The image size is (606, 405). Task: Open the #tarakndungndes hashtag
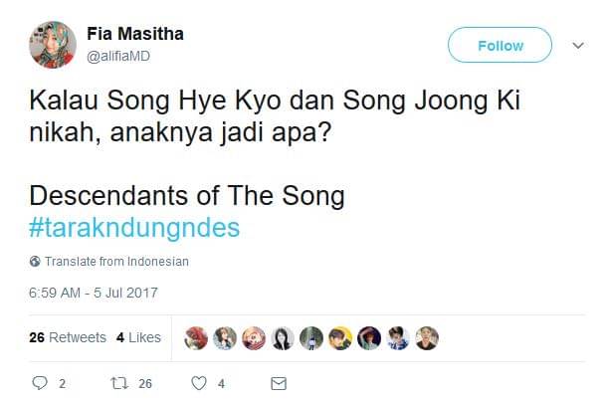pyautogui.click(x=134, y=228)
